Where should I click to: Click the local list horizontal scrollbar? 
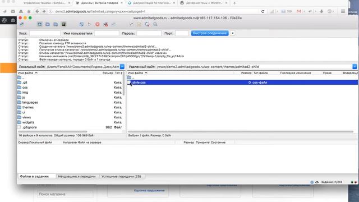click(x=52, y=132)
